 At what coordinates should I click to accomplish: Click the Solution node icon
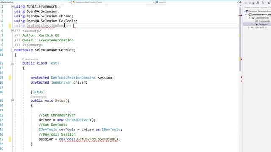[x=247, y=11]
